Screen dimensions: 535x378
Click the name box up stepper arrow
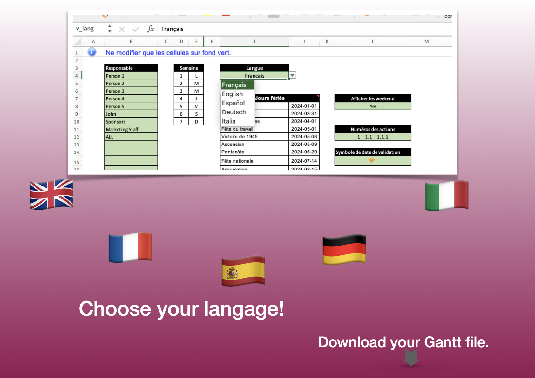point(109,26)
